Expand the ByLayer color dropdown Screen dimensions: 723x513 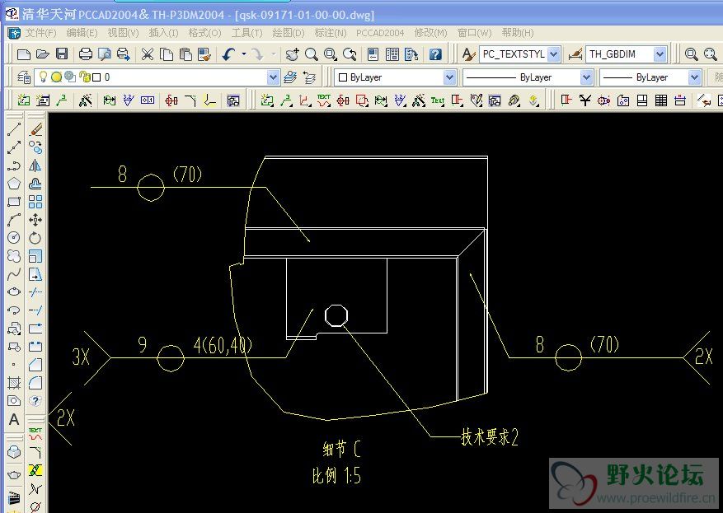click(x=449, y=77)
